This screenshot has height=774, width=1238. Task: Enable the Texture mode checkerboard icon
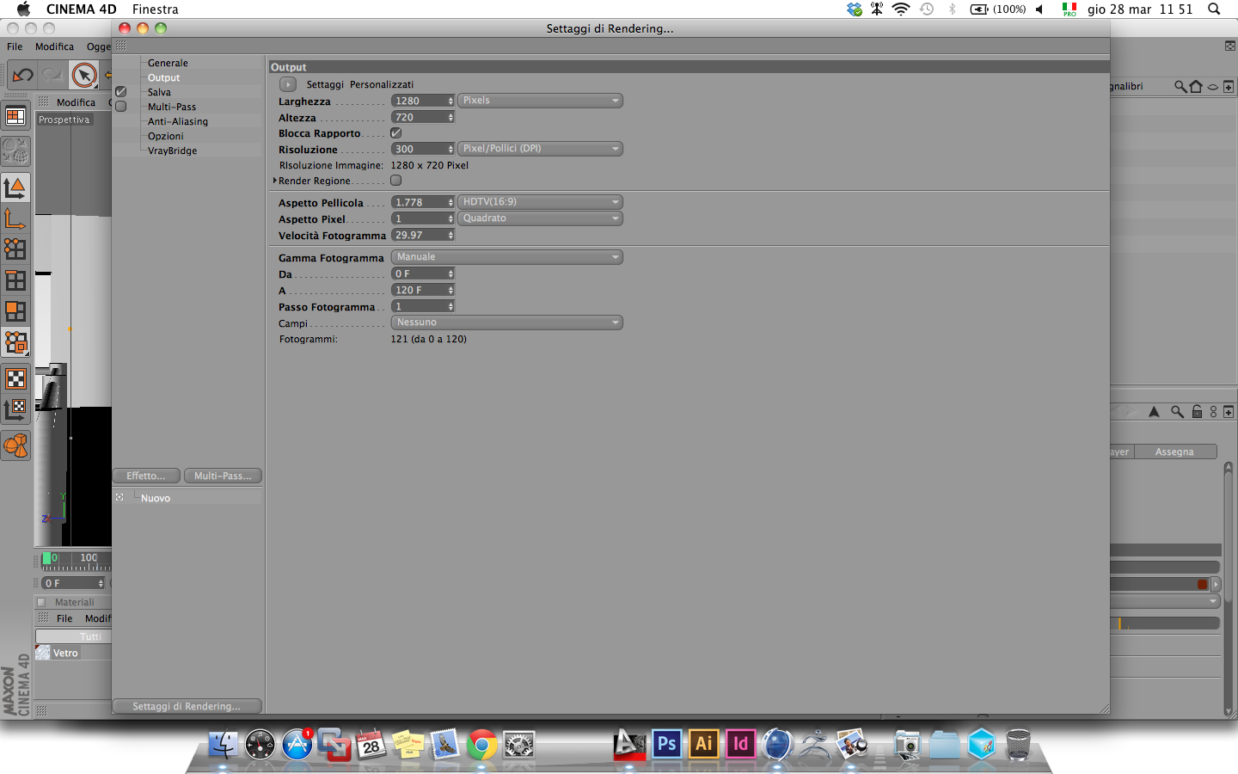pos(15,378)
